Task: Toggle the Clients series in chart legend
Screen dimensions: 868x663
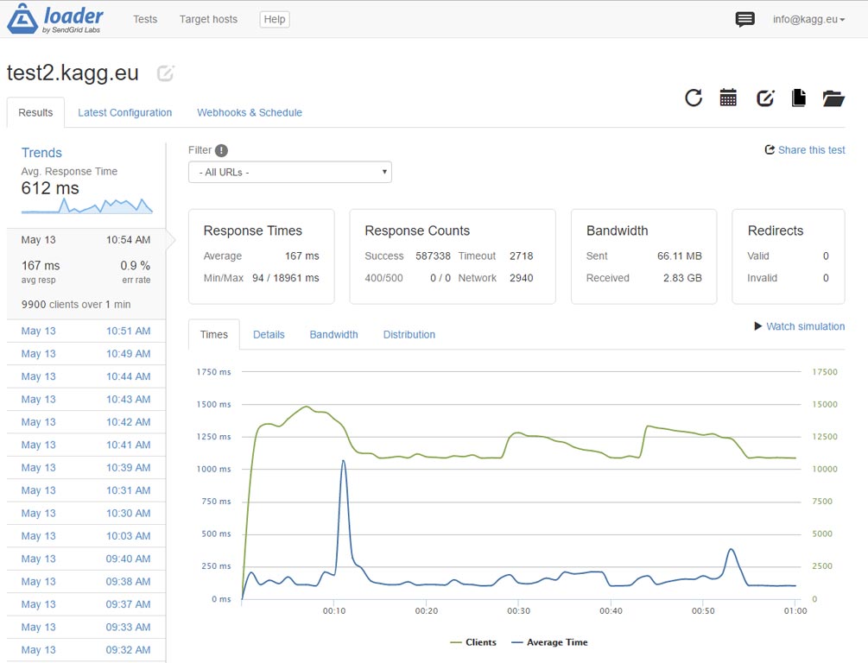Action: point(473,642)
